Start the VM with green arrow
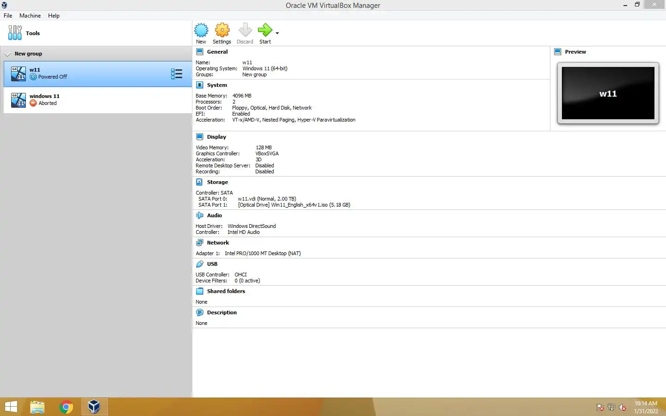This screenshot has height=416, width=666. point(265,30)
